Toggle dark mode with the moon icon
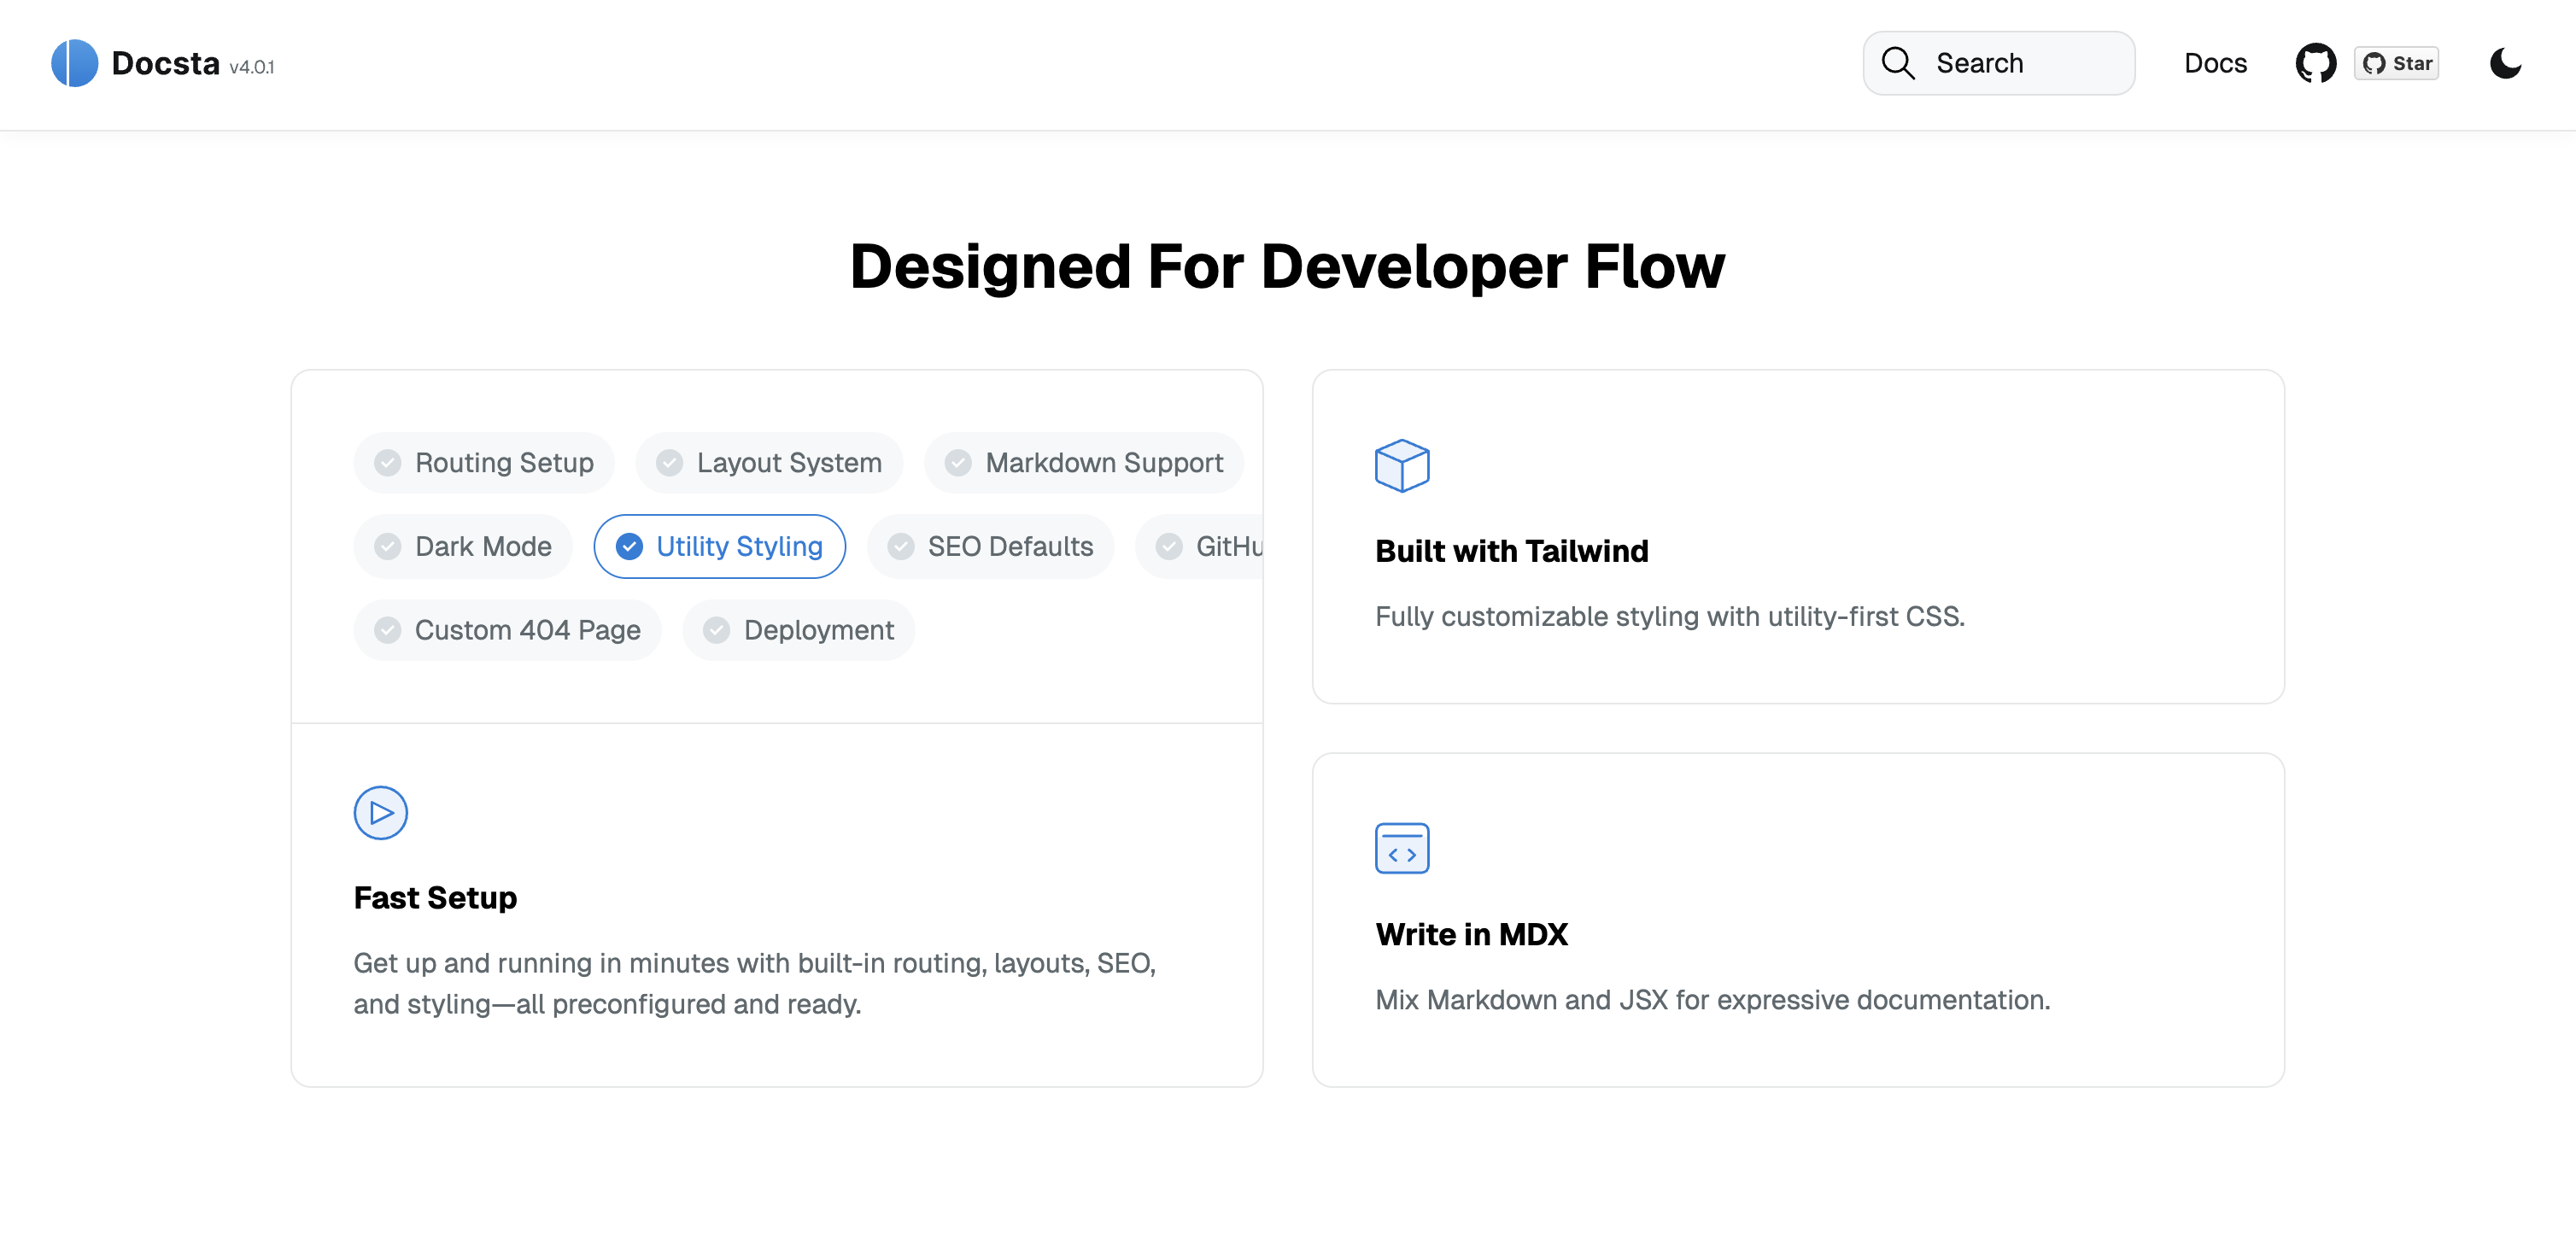Image resolution: width=2576 pixels, height=1245 pixels. pos(2505,63)
